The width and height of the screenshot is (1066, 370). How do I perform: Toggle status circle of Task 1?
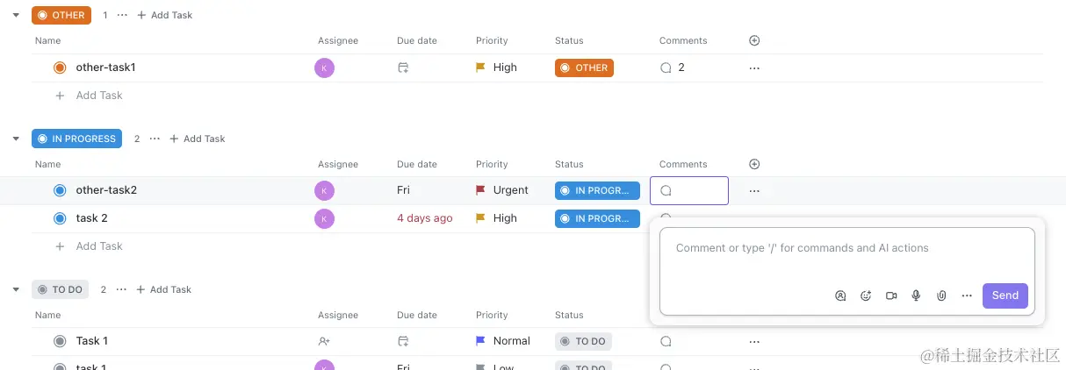(x=60, y=341)
